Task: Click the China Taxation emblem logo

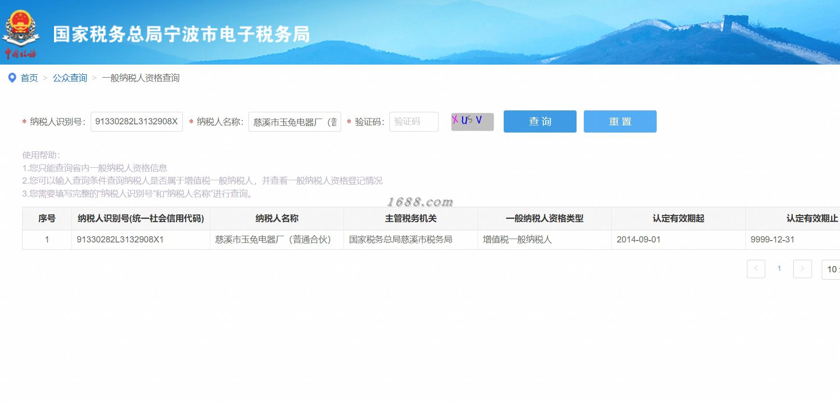Action: [x=20, y=35]
